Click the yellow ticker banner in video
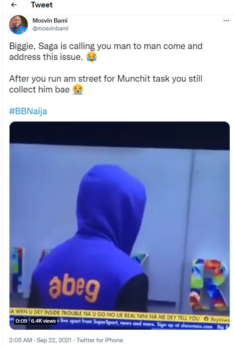This screenshot has width=234, height=347. click(x=119, y=313)
